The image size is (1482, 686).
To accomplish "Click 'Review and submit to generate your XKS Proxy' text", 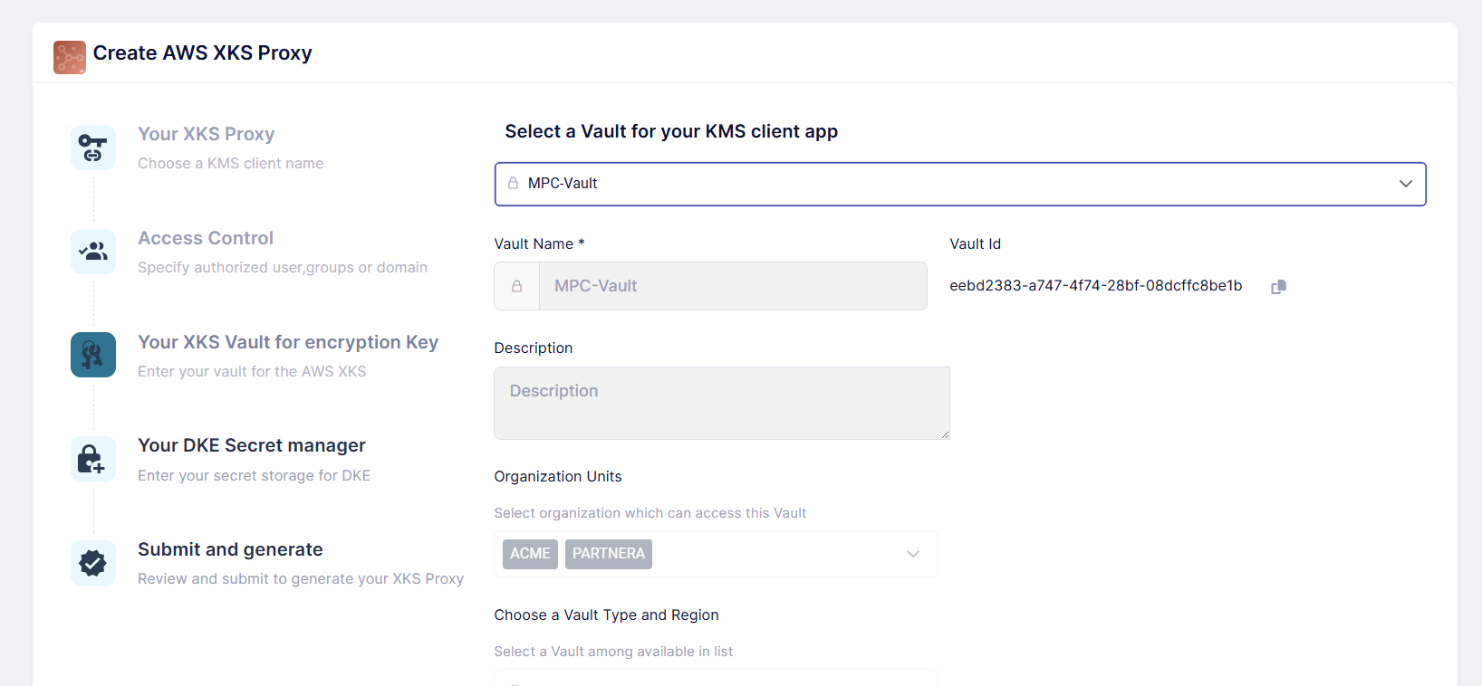I will pos(301,579).
